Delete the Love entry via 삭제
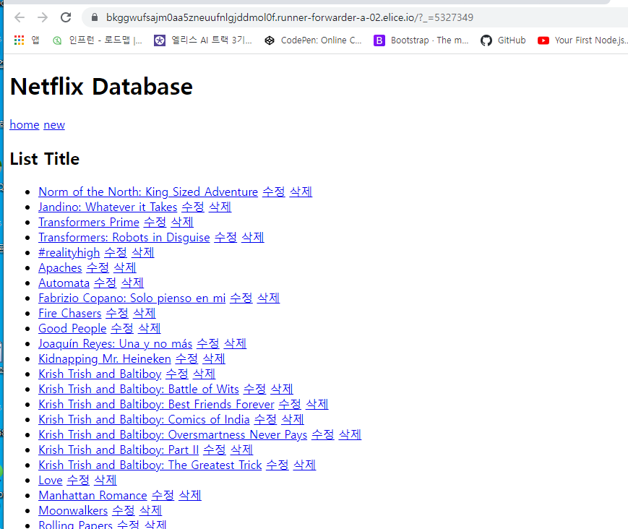The height and width of the screenshot is (529, 628). 106,481
